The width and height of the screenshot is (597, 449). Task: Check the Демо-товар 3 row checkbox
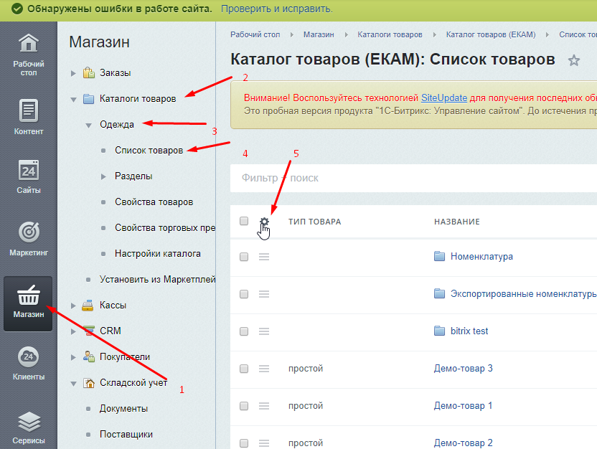244,369
